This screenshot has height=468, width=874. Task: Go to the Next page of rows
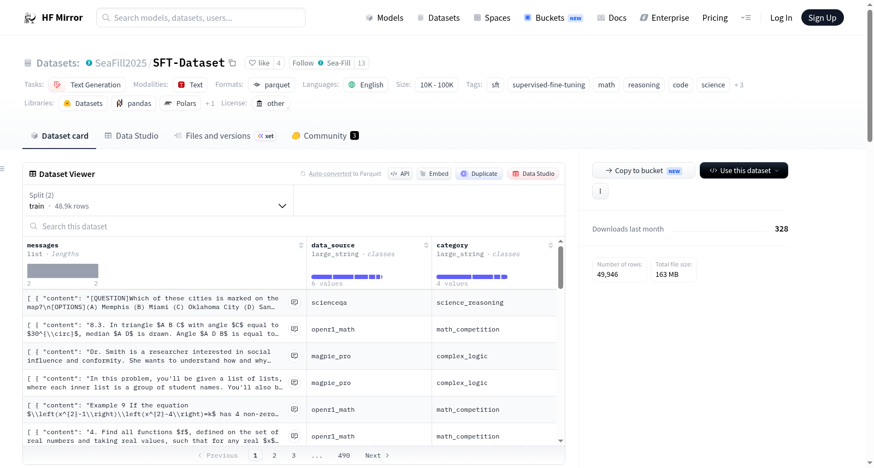[x=377, y=455]
